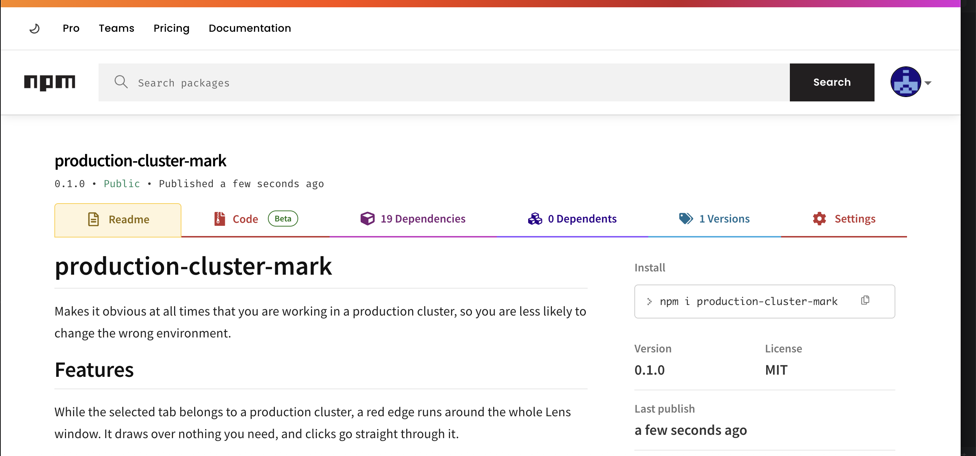
Task: Click the chevron prompt icon in install box
Action: click(649, 302)
